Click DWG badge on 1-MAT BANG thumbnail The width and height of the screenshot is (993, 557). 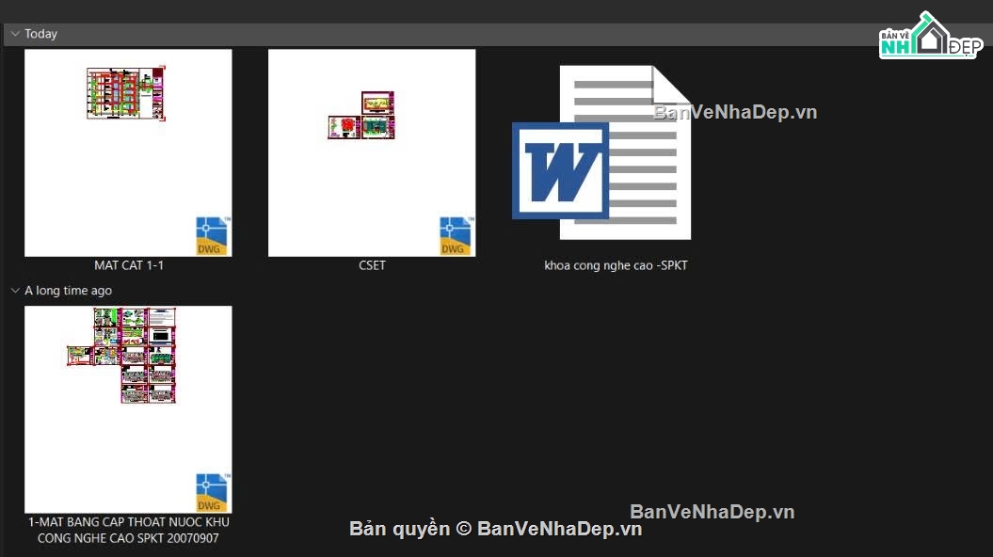pyautogui.click(x=212, y=493)
